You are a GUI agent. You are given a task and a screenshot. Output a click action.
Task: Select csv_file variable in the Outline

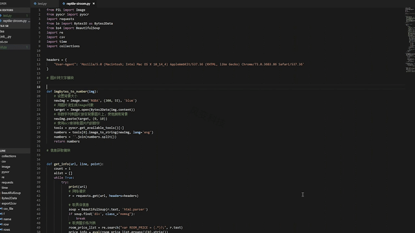point(8,209)
